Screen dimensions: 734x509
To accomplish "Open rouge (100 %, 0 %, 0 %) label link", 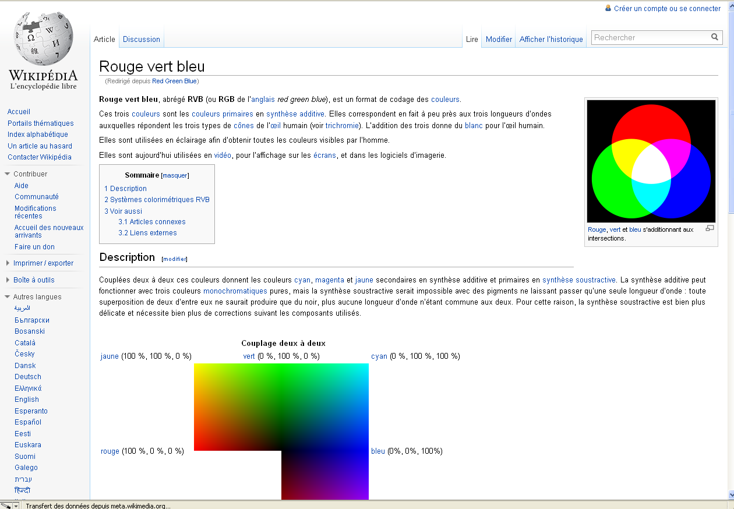I will click(110, 451).
